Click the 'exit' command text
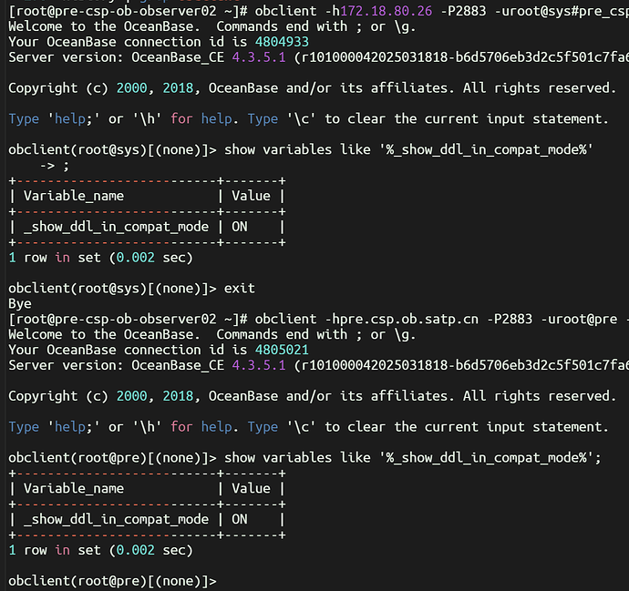 click(240, 289)
